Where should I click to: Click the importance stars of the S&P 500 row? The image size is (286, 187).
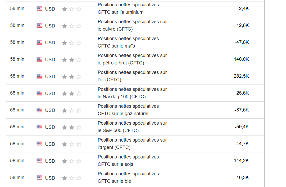click(x=71, y=127)
